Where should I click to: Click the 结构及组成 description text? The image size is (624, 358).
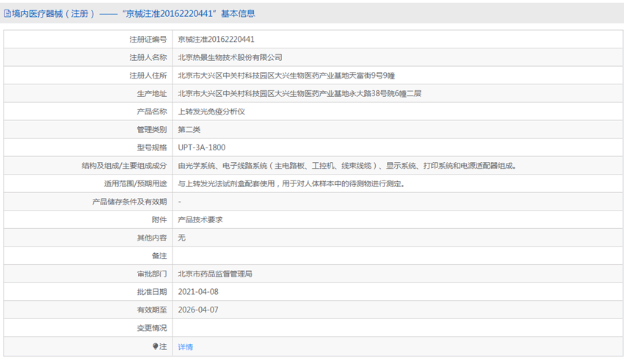tap(347, 166)
